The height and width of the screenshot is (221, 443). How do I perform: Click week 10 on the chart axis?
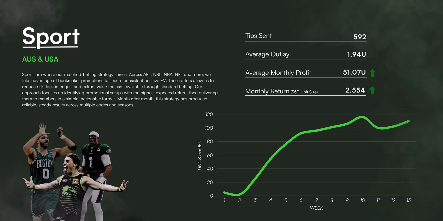pyautogui.click(x=362, y=201)
